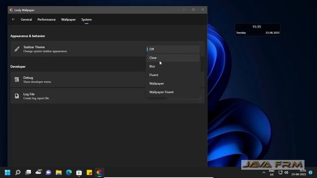This screenshot has height=178, width=317.
Task: Open Task View from taskbar
Action: [28, 173]
